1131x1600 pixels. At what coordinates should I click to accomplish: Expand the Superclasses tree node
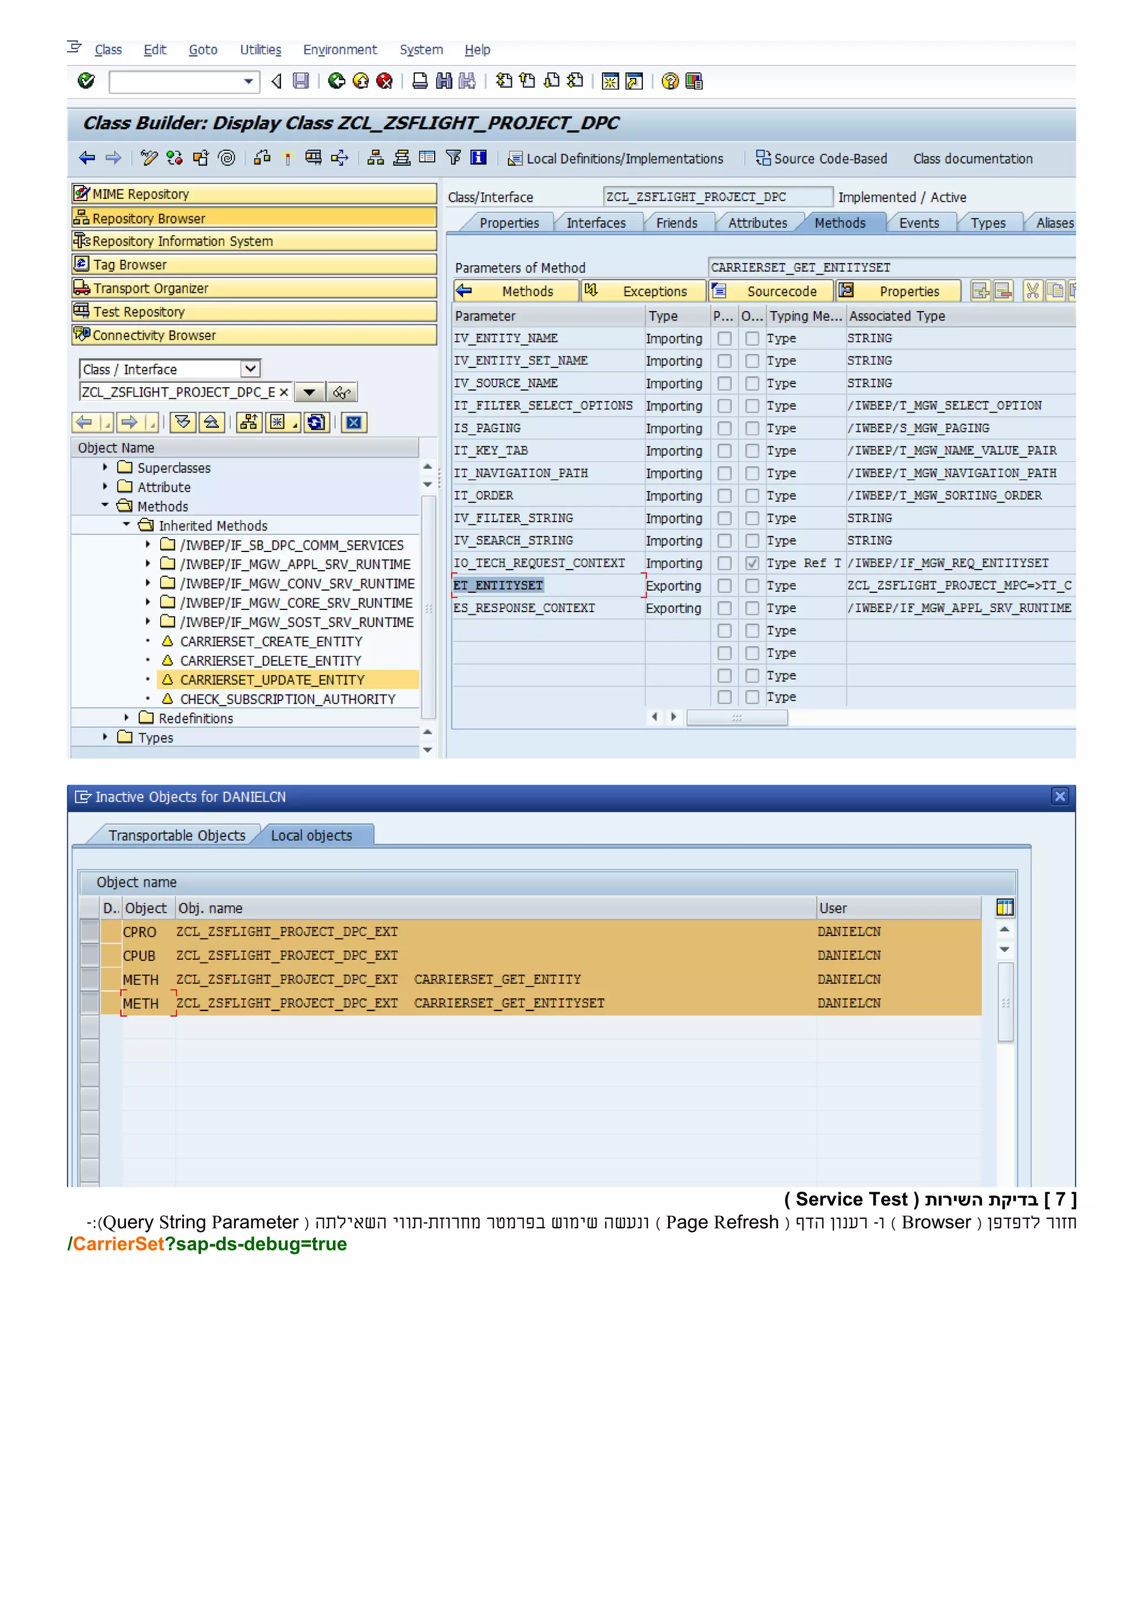105,467
